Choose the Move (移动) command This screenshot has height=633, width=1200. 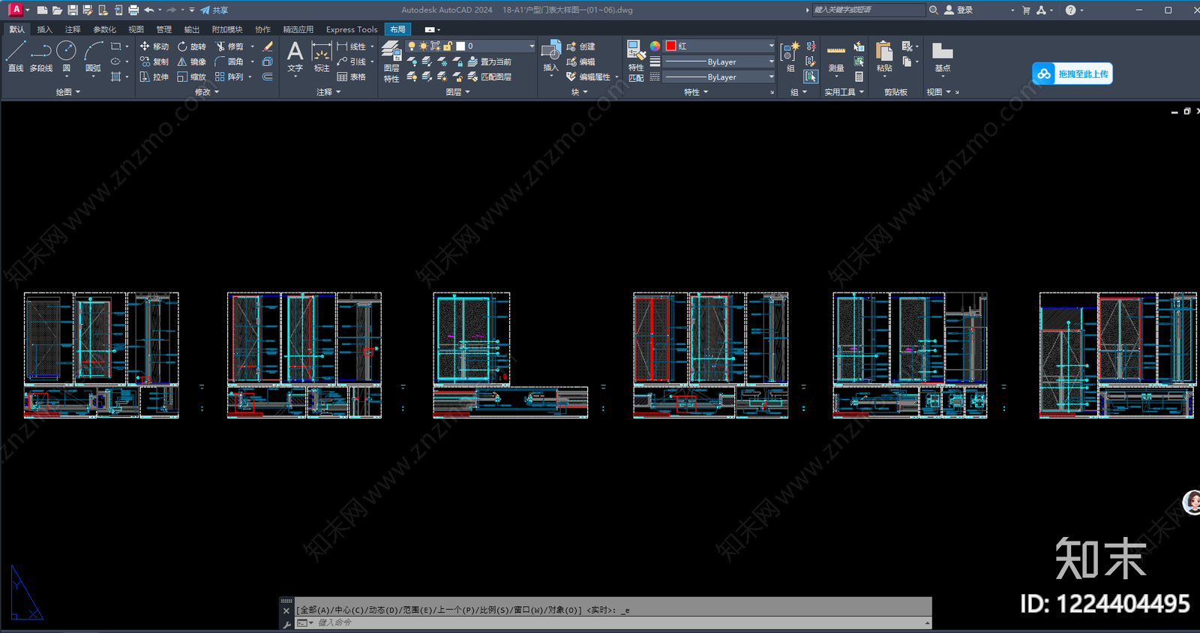pyautogui.click(x=154, y=46)
